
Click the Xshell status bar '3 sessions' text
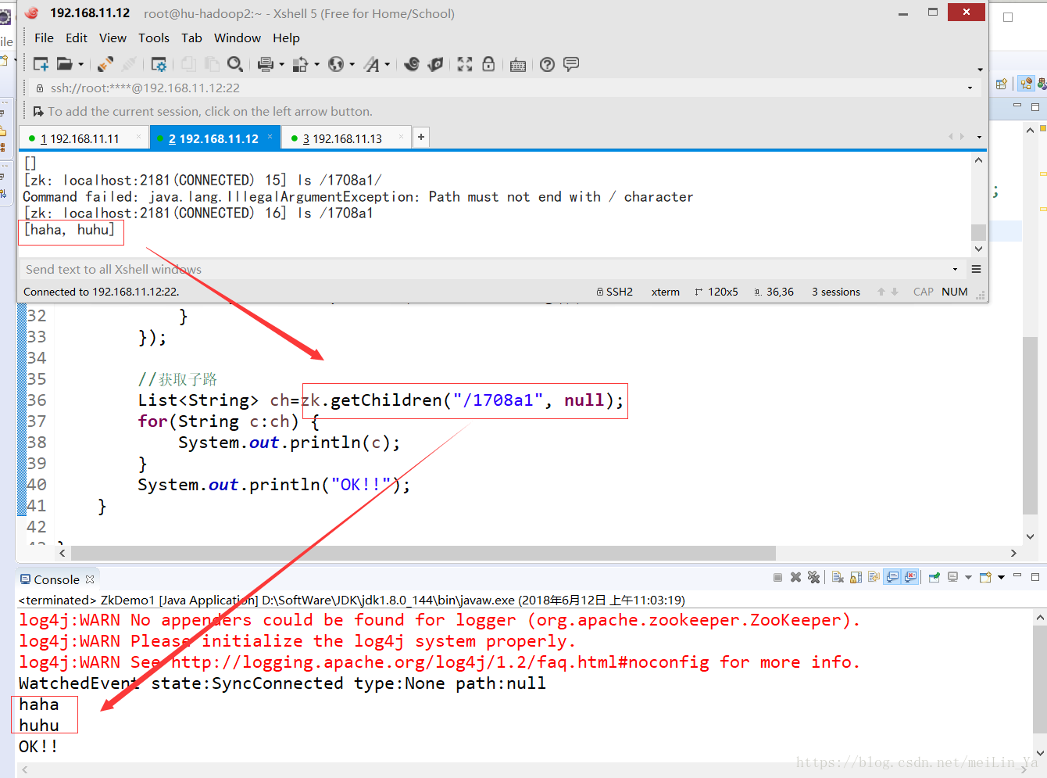(x=836, y=292)
